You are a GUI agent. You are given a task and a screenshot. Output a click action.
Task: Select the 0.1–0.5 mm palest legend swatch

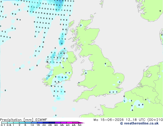click(x=4, y=123)
